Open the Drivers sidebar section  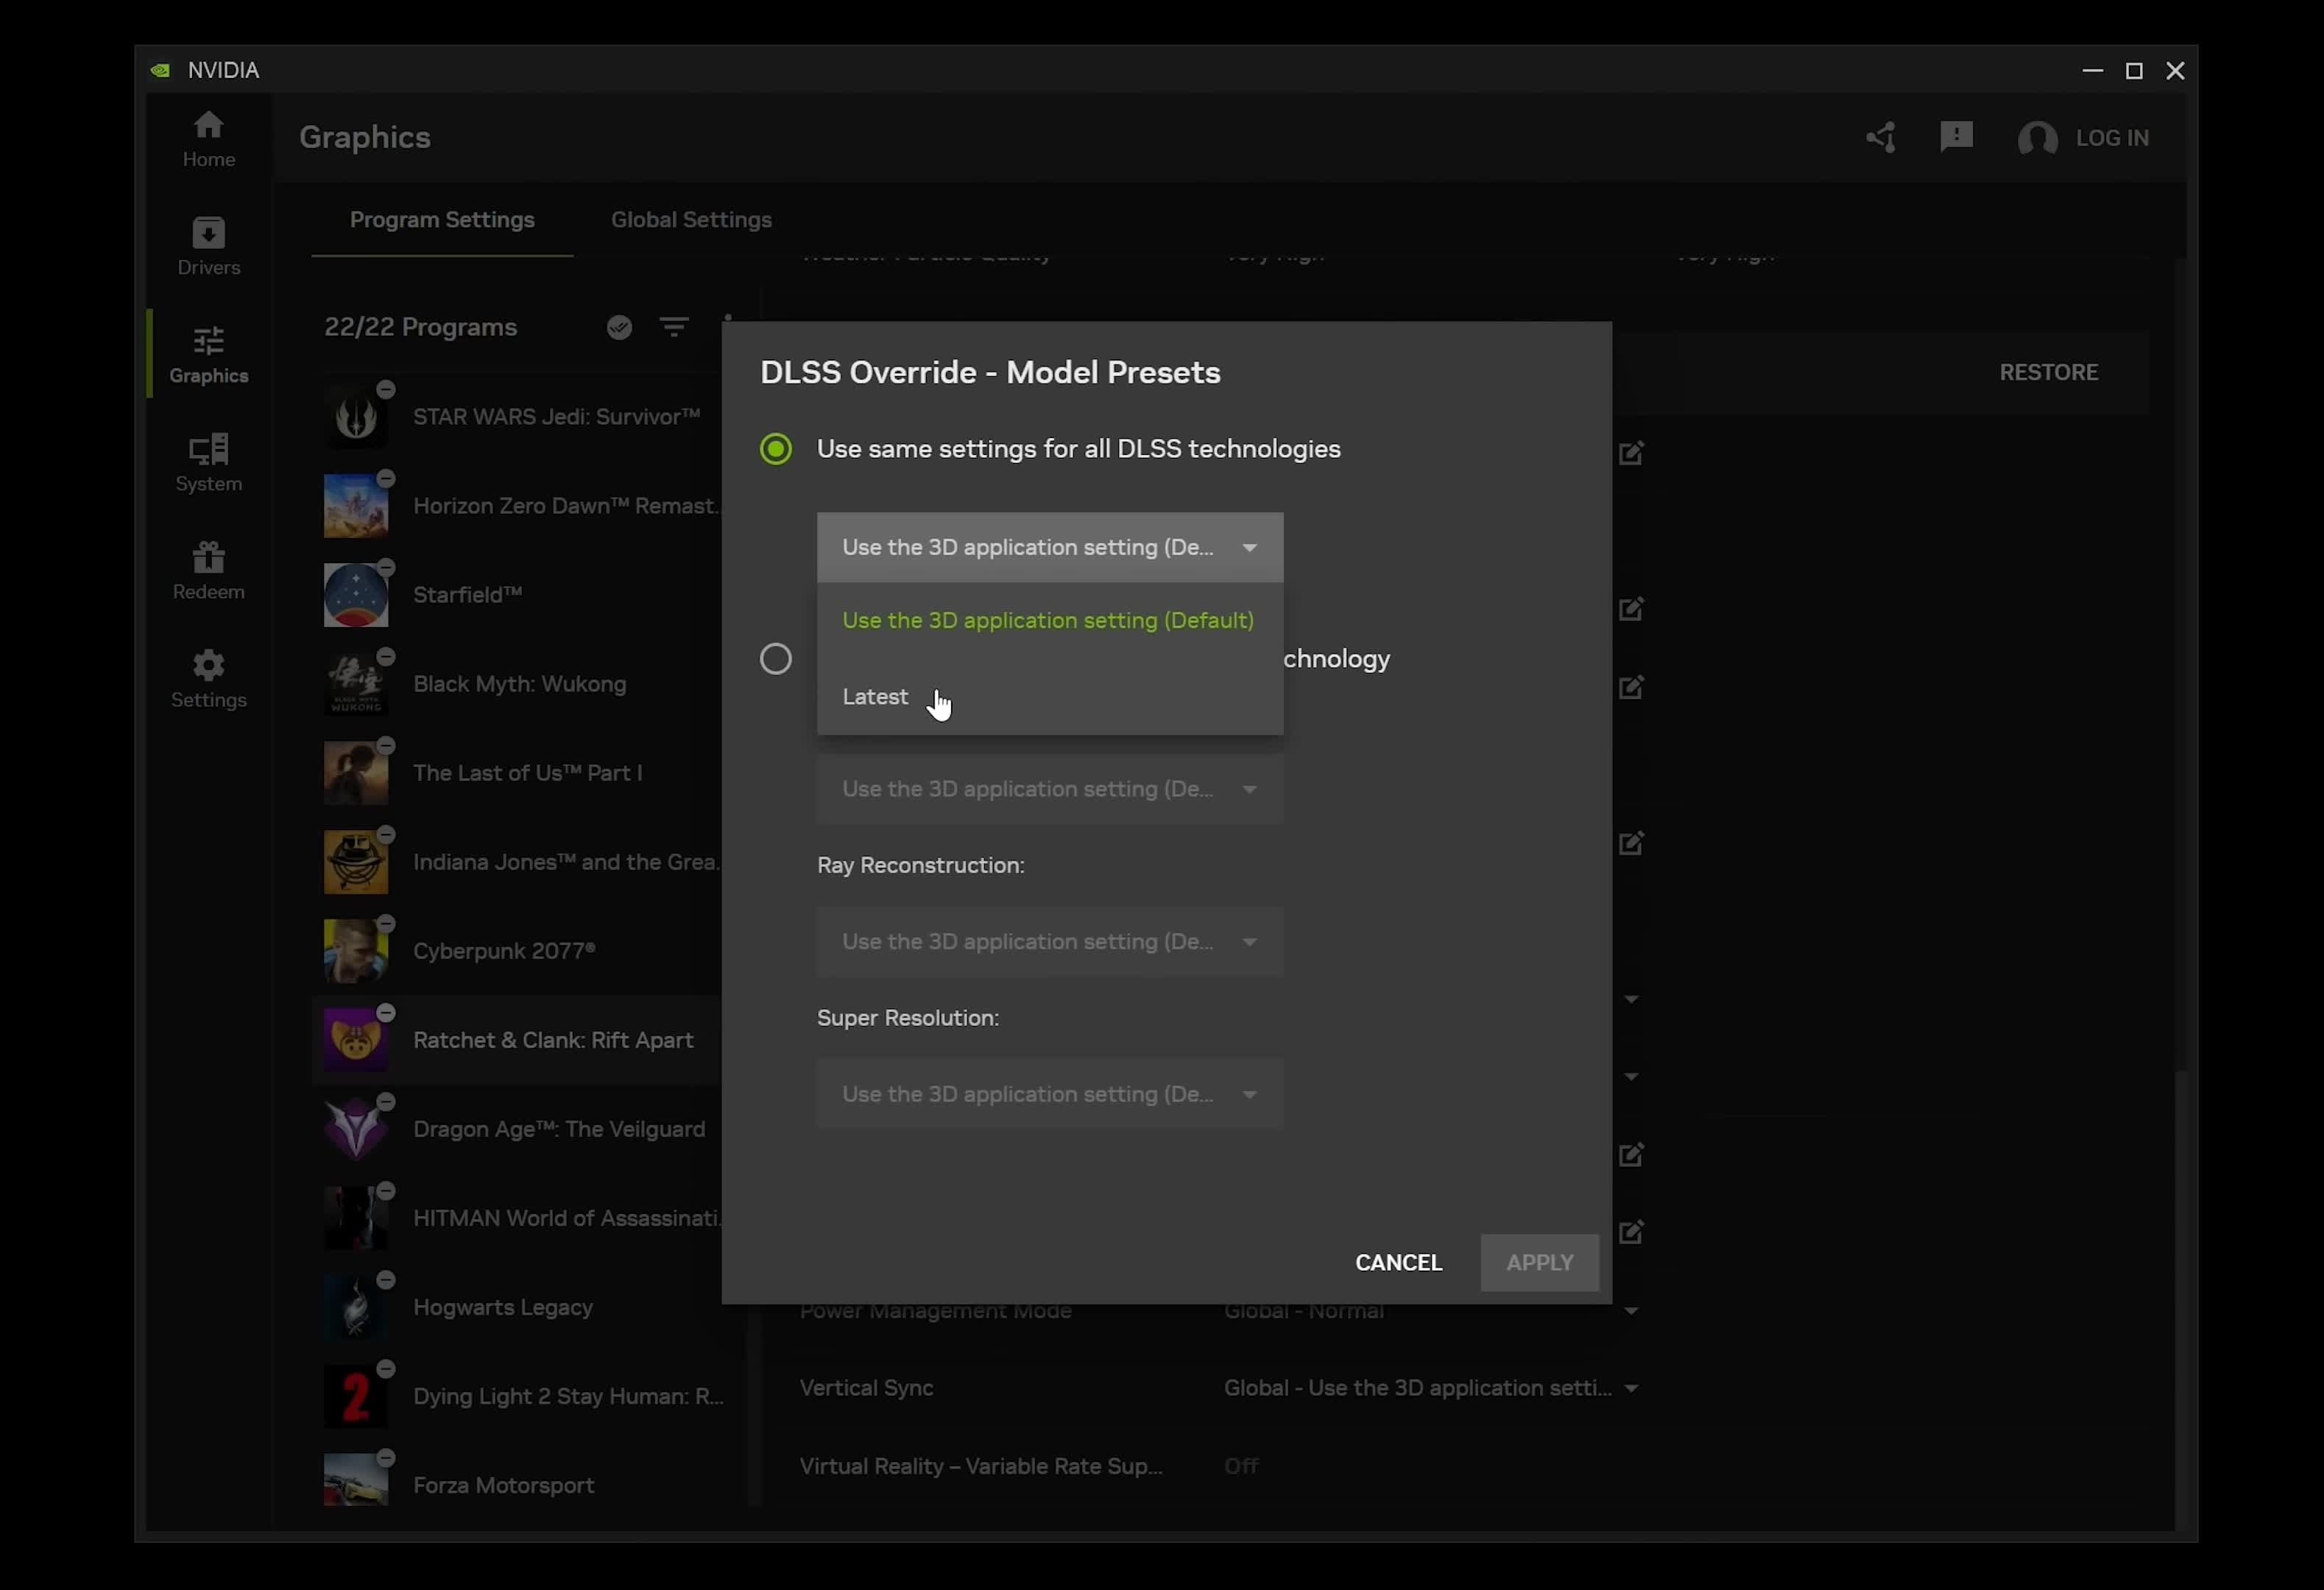point(208,247)
